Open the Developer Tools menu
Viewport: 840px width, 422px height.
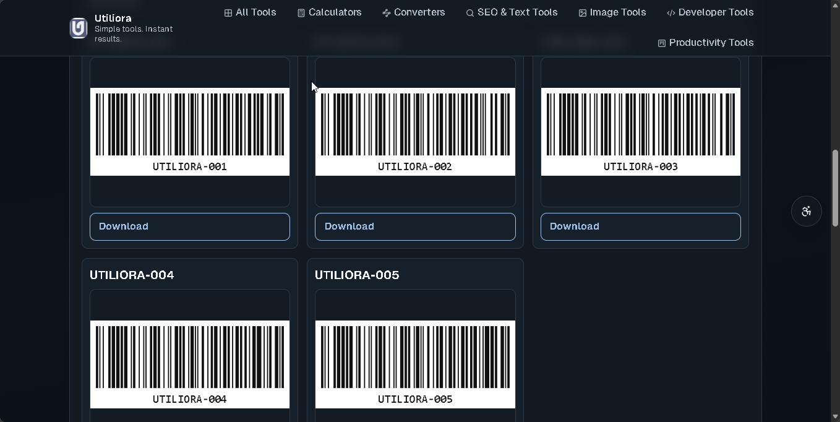click(710, 12)
